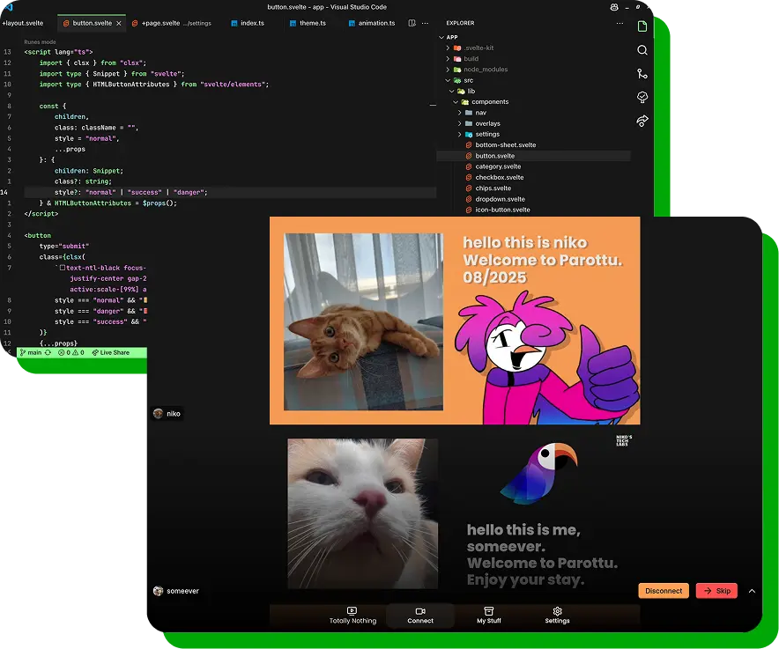Open icon-button.svelte file
Image resolution: width=779 pixels, height=649 pixels.
coord(498,210)
